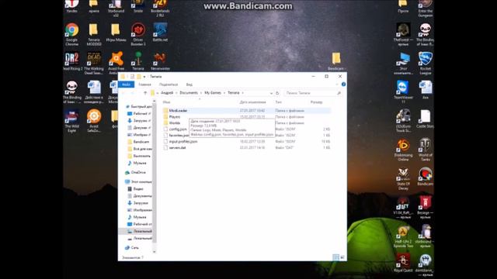Sort by the Дата изменения column header
This screenshot has height=279, width=497.
252,102
